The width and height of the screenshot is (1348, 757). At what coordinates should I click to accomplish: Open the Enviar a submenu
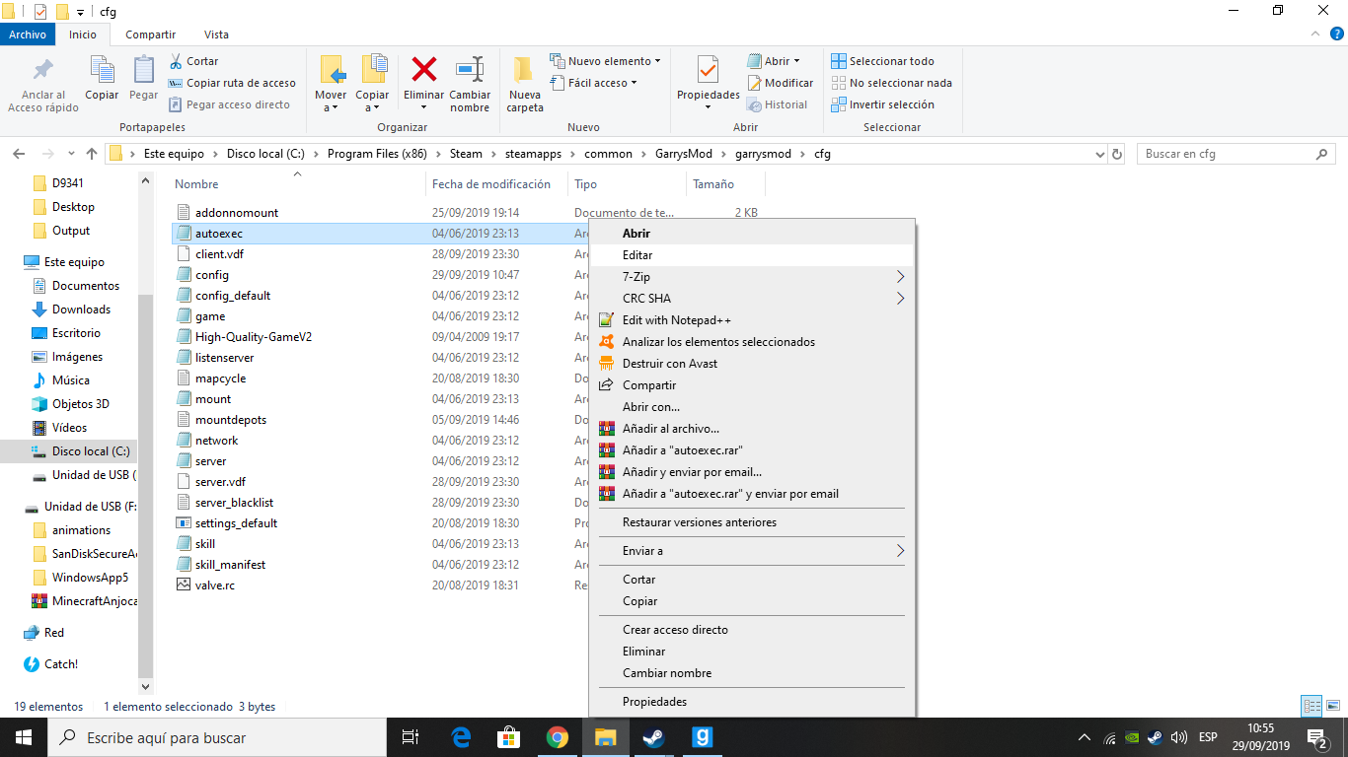(752, 551)
